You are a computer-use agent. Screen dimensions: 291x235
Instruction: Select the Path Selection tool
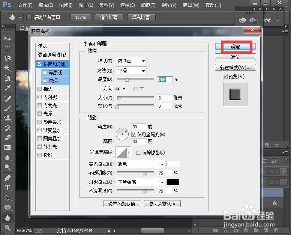click(x=7, y=198)
